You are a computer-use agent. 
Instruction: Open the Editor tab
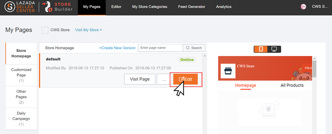click(116, 7)
